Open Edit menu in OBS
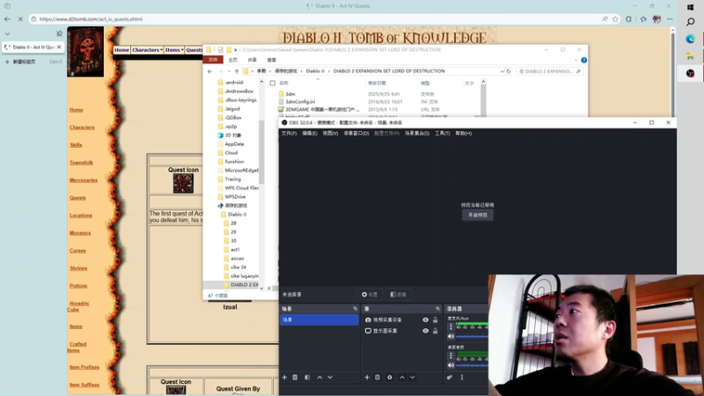The image size is (704, 396). pos(310,134)
